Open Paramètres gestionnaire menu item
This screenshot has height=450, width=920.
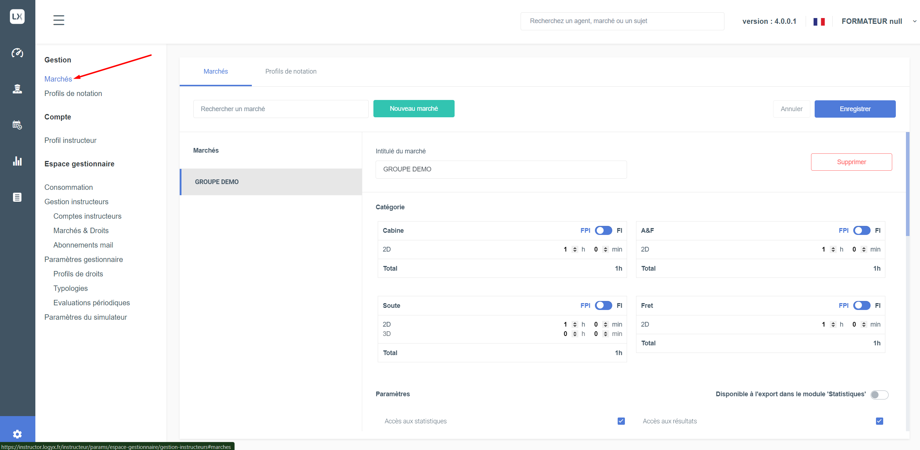84,259
